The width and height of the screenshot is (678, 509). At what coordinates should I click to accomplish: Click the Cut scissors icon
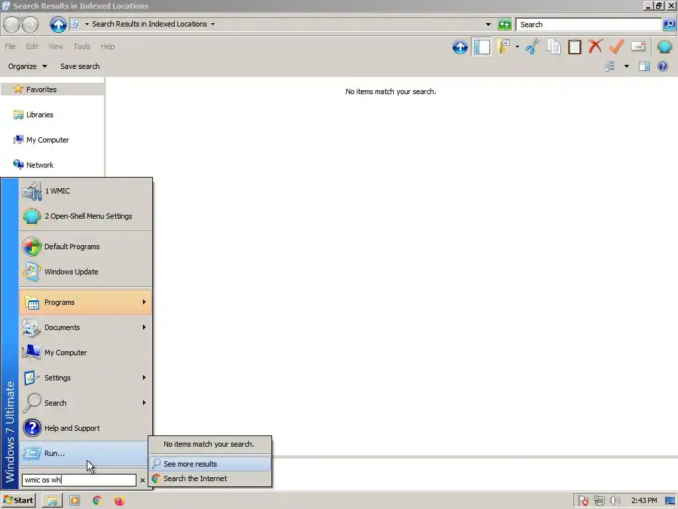click(533, 47)
